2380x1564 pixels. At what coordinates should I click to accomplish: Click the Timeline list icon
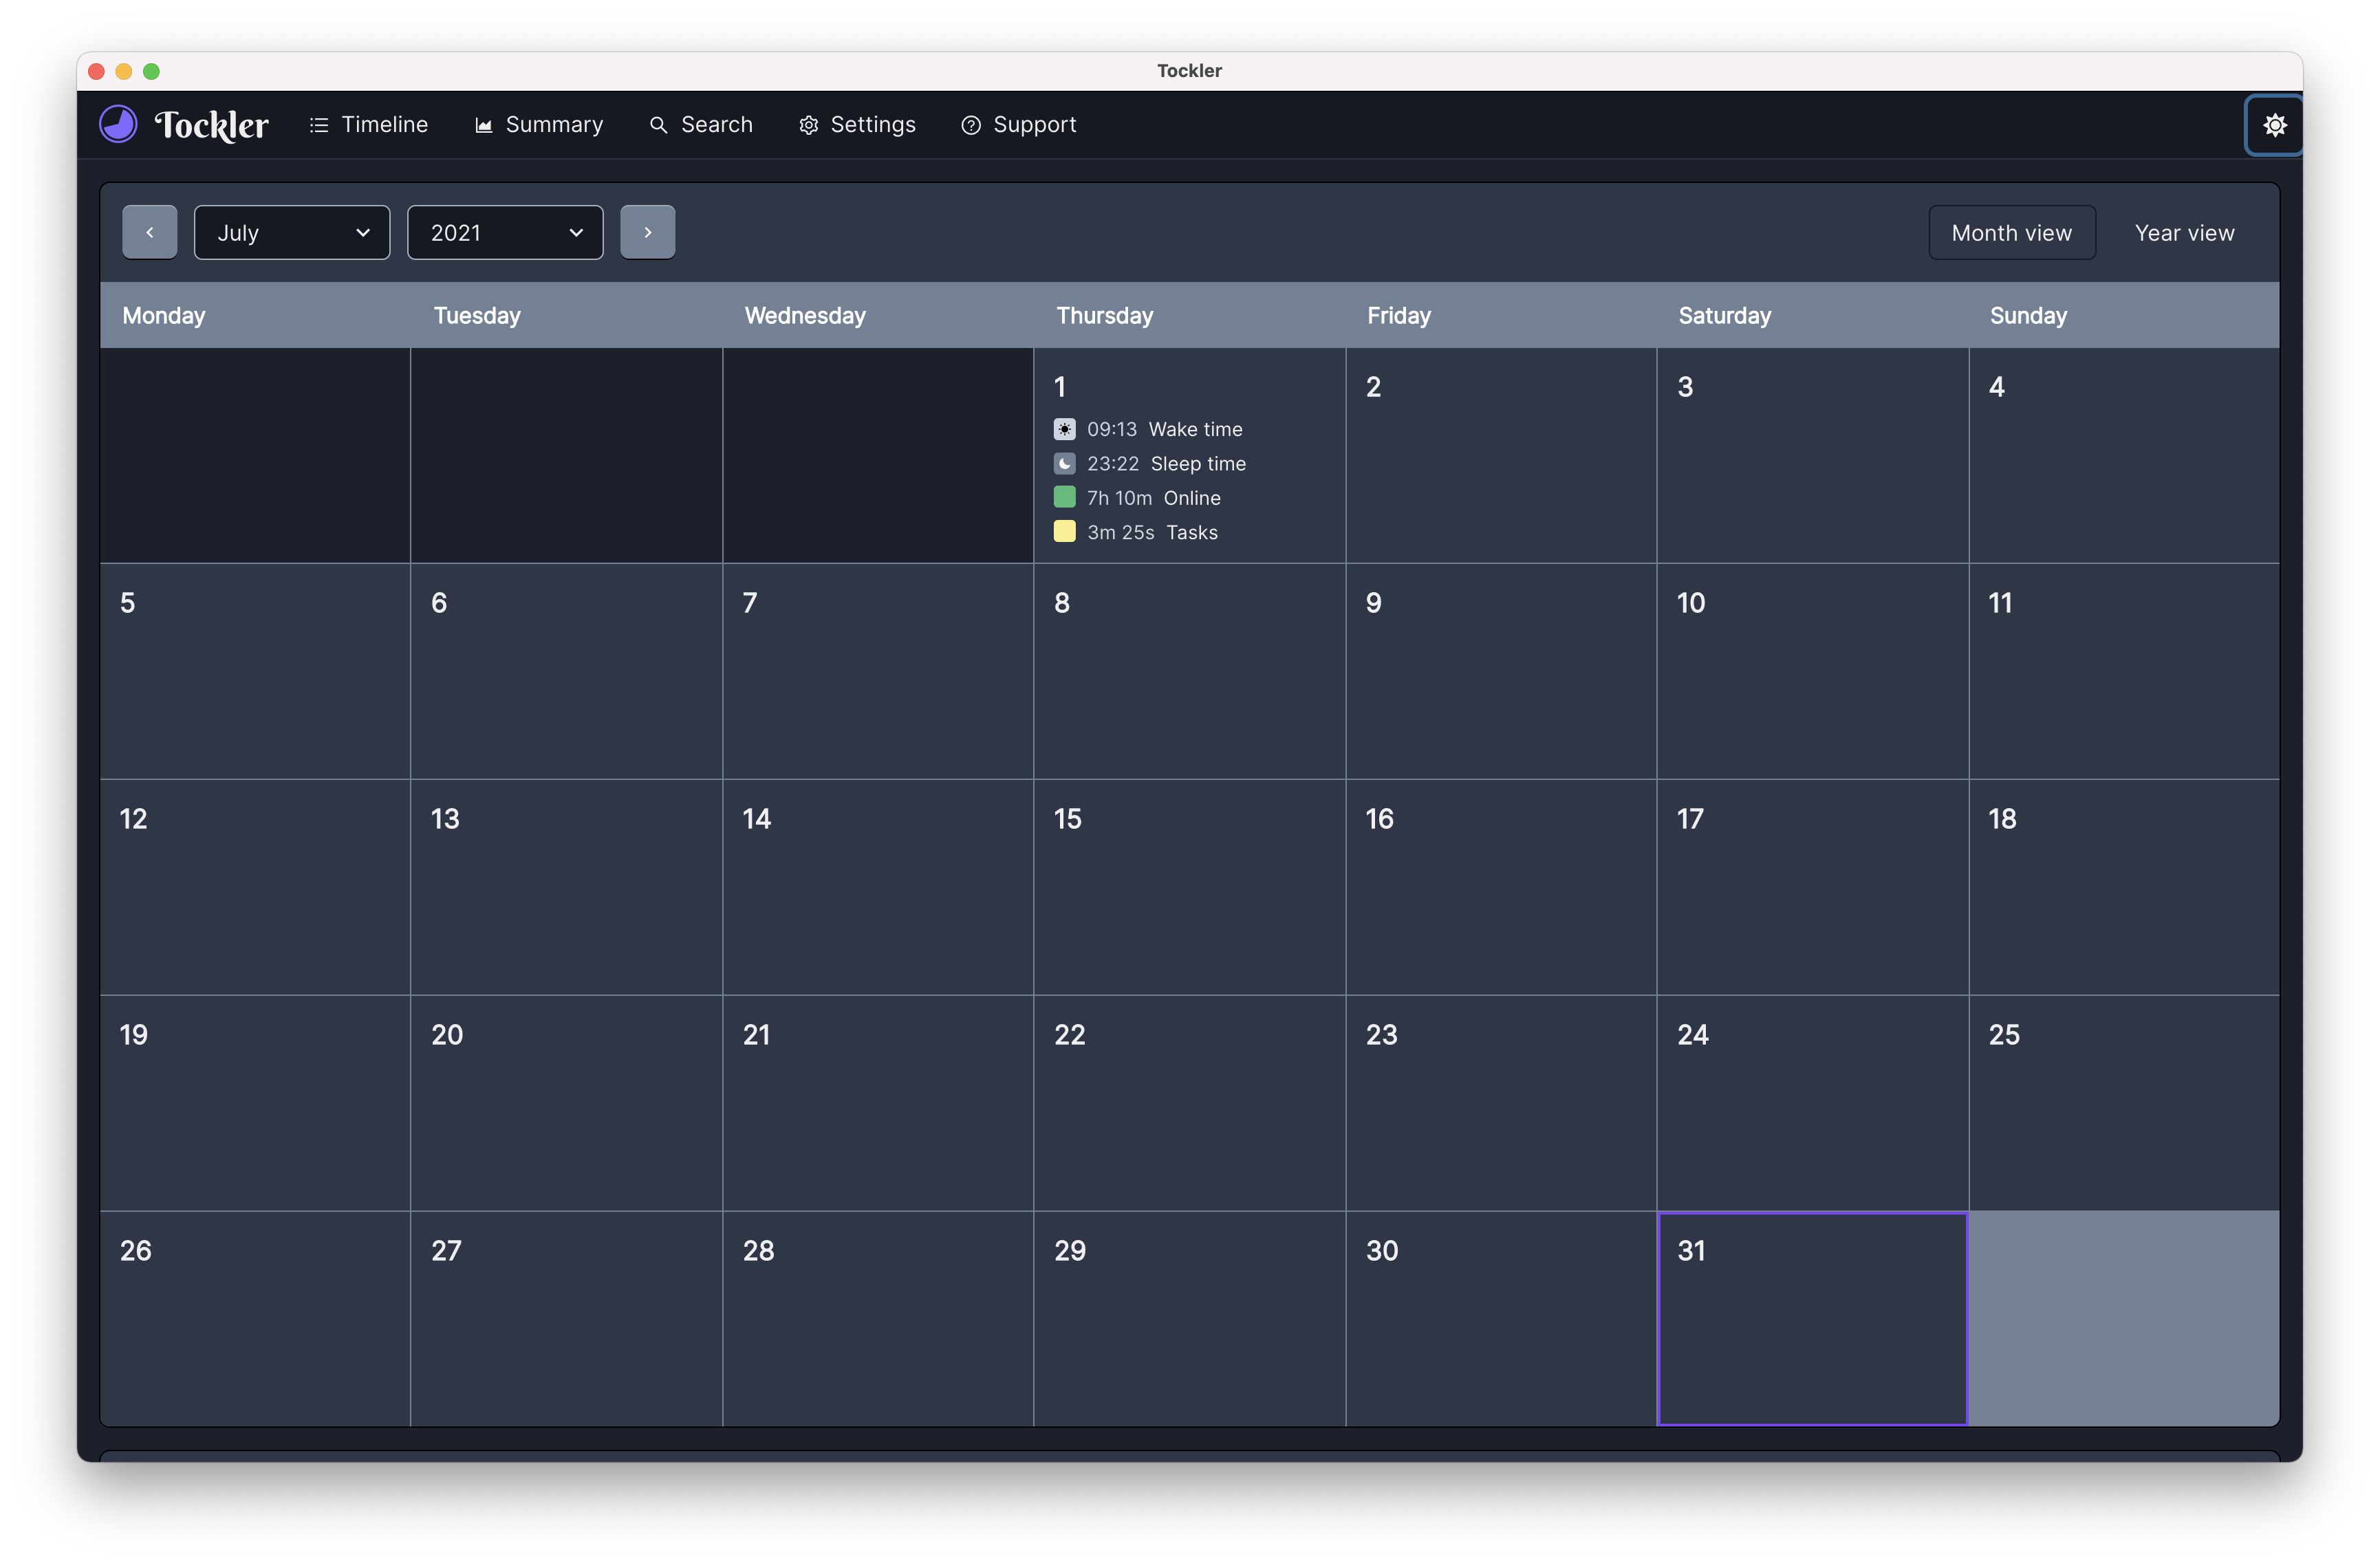[x=319, y=125]
